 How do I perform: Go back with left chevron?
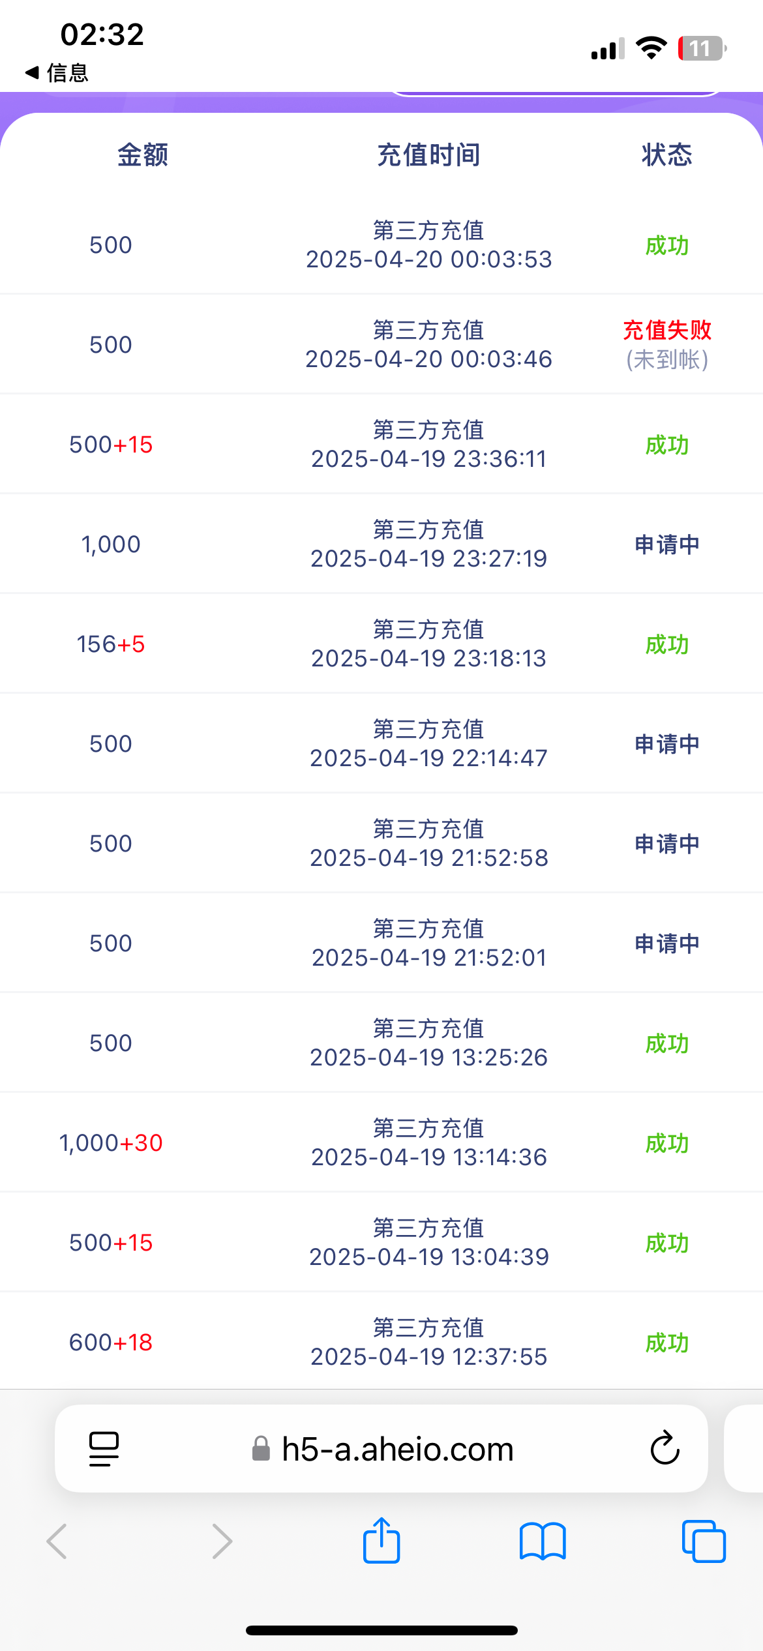click(x=57, y=1541)
